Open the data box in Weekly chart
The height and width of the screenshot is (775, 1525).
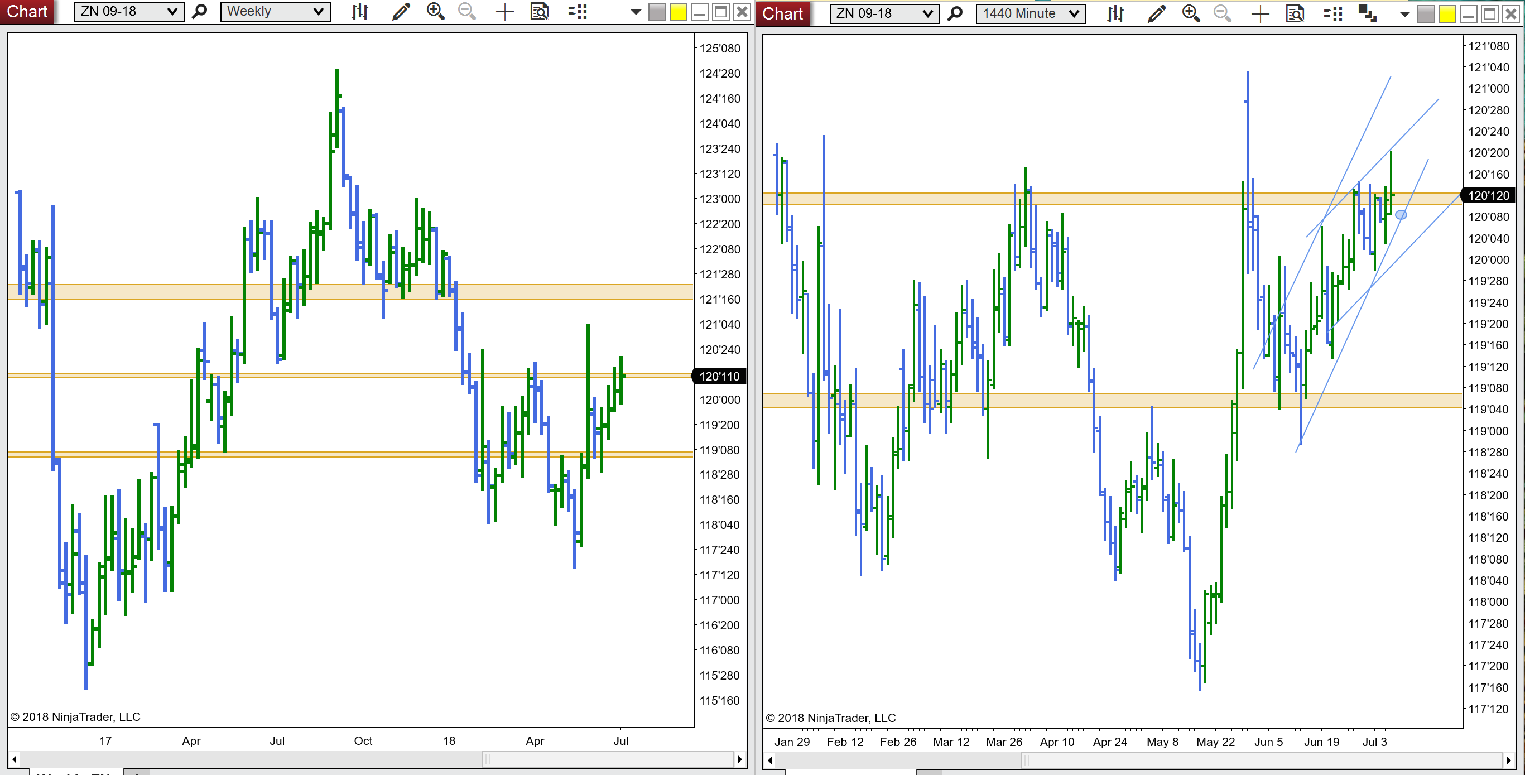pyautogui.click(x=540, y=11)
